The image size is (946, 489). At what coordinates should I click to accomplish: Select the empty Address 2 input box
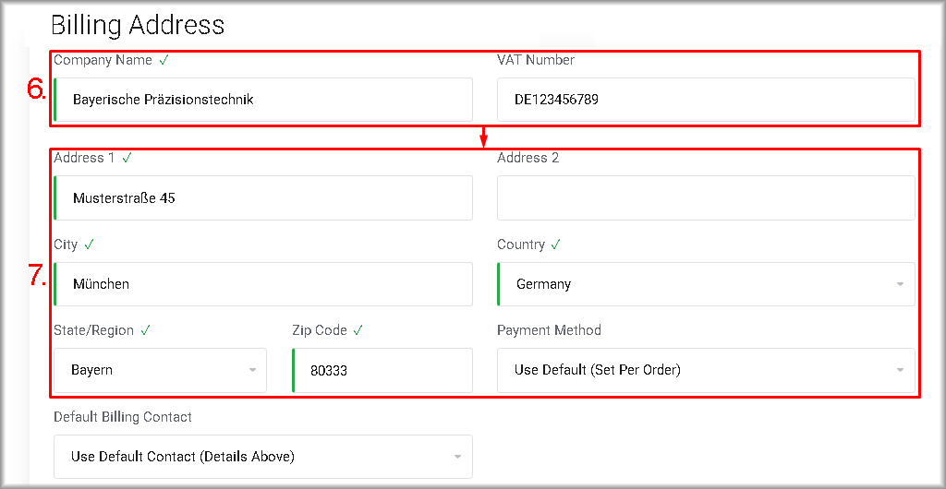(706, 197)
